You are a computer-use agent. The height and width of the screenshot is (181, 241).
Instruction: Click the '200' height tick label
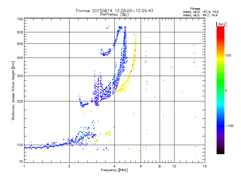point(20,101)
